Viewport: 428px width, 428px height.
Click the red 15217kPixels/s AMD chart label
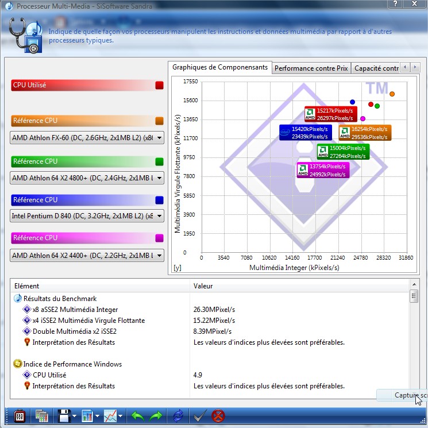click(x=331, y=114)
